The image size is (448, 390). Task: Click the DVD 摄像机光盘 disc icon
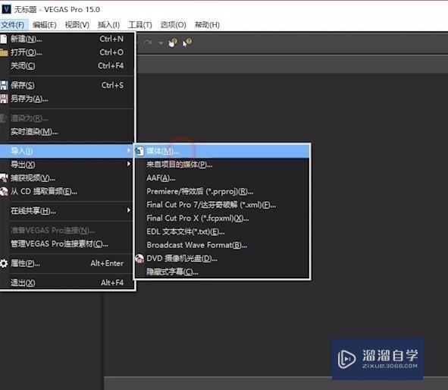(139, 259)
